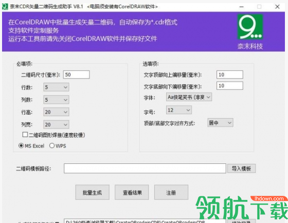Focus the 二维码尺寸(毫米) input field
Screen dimensions: 288x223
point(77,75)
